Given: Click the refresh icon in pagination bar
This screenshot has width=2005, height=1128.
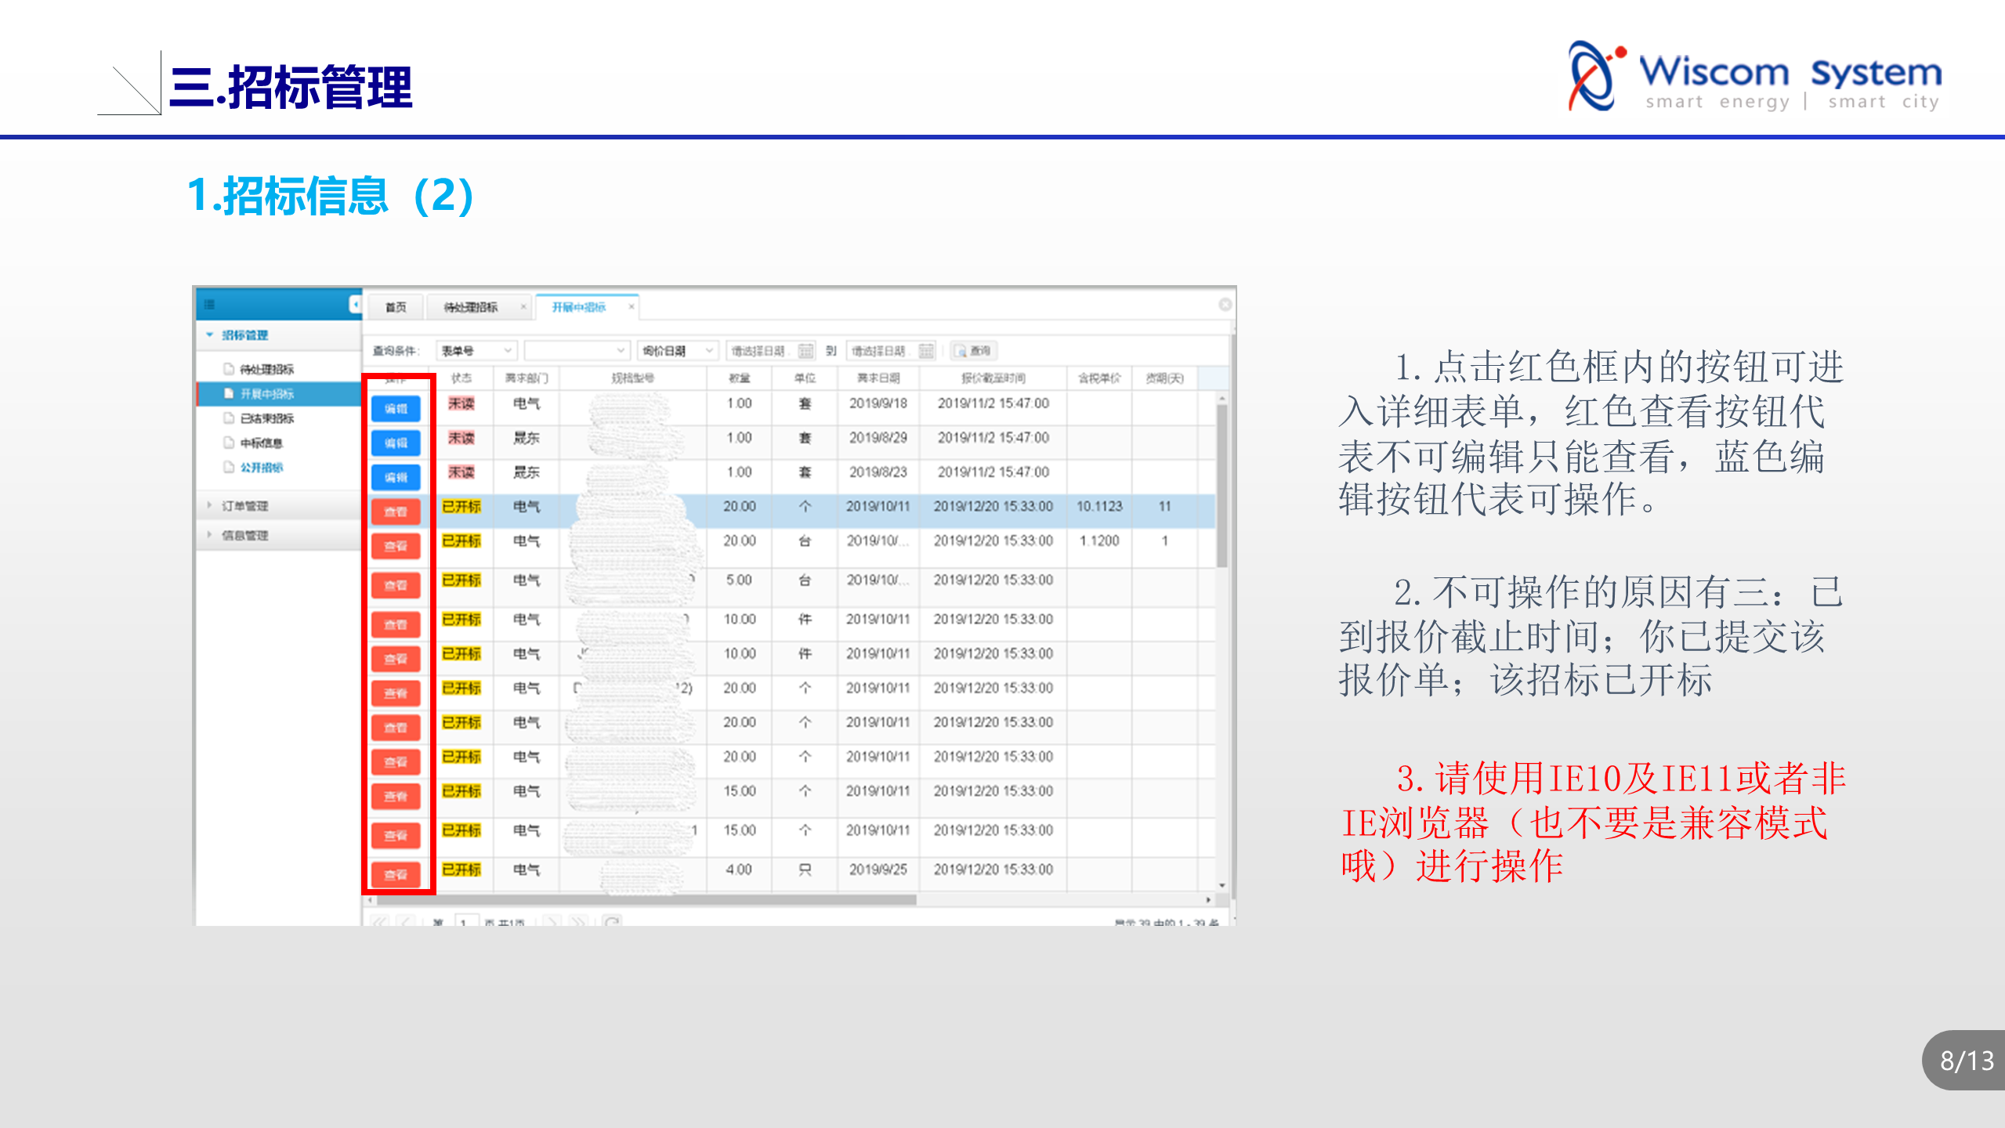Looking at the screenshot, I should pos(612,922).
